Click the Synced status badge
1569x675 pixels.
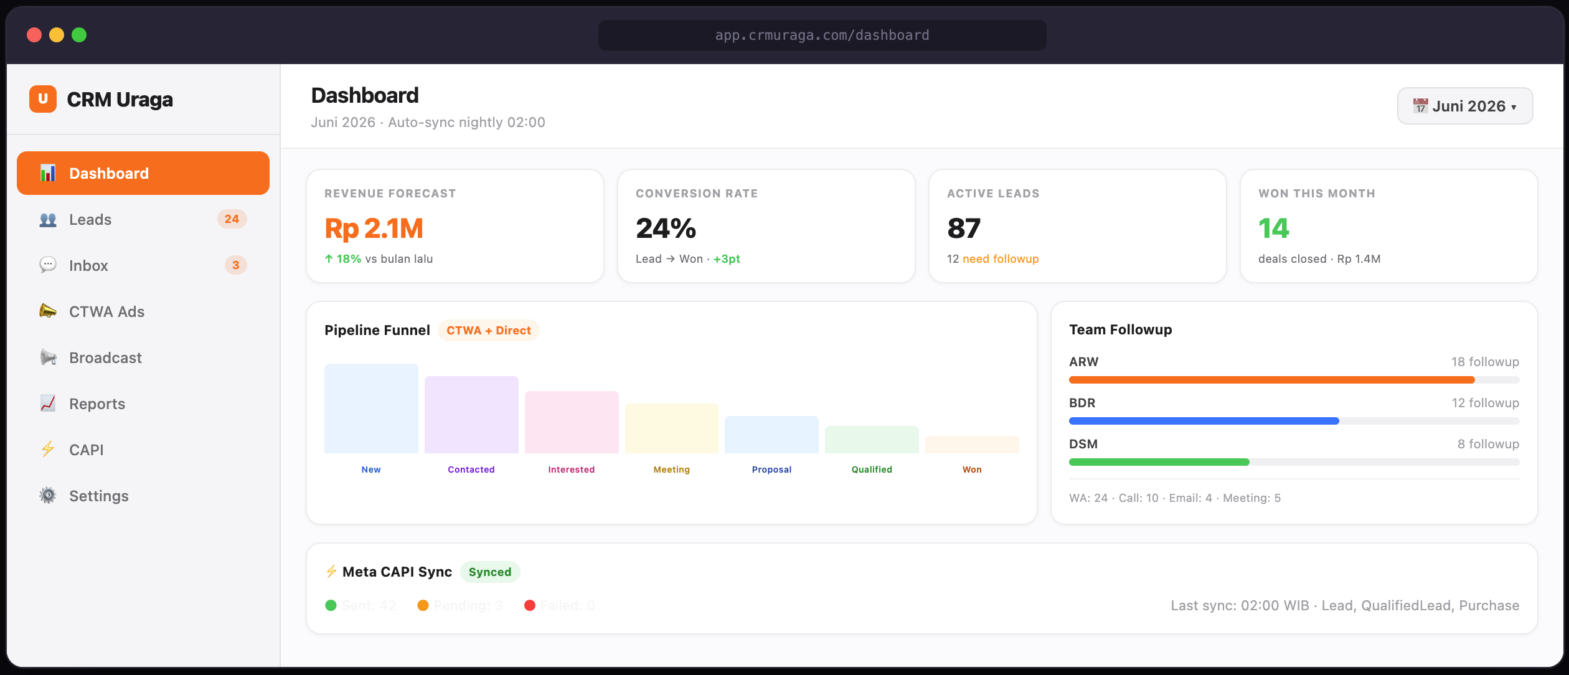click(490, 572)
